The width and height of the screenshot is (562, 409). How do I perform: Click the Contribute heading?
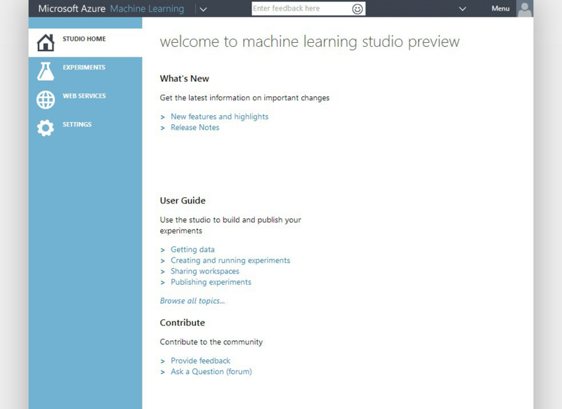(182, 323)
